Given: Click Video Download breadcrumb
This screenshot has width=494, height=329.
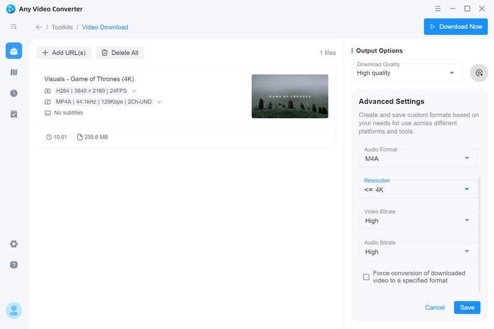Looking at the screenshot, I should click(x=105, y=27).
